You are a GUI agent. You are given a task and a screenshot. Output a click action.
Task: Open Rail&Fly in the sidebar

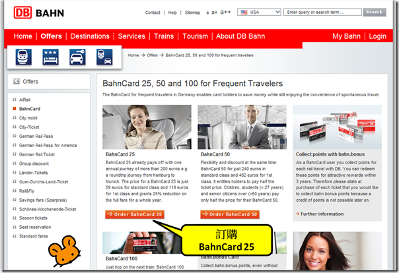point(26,191)
